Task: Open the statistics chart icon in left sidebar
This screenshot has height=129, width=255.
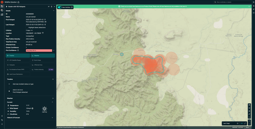Action: coord(2,14)
